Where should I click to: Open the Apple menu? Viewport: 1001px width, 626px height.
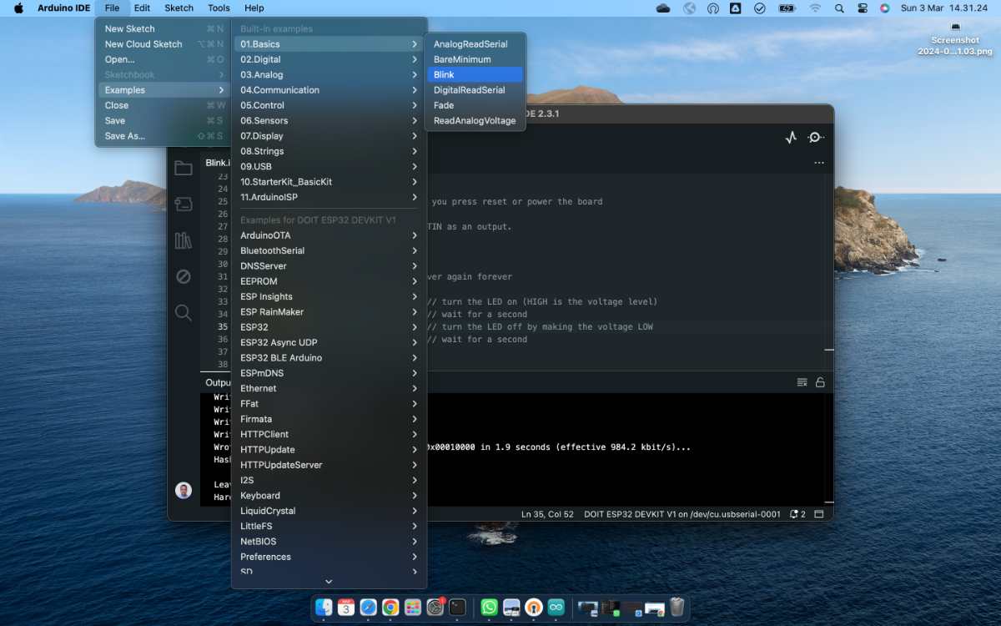(18, 8)
